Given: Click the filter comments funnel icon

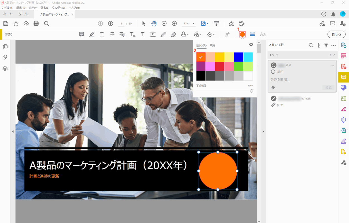Looking at the screenshot, I should [326, 45].
